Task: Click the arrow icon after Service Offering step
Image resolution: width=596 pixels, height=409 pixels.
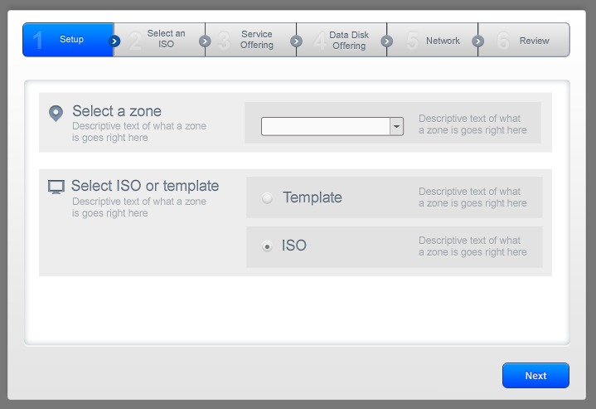Action: (x=296, y=41)
